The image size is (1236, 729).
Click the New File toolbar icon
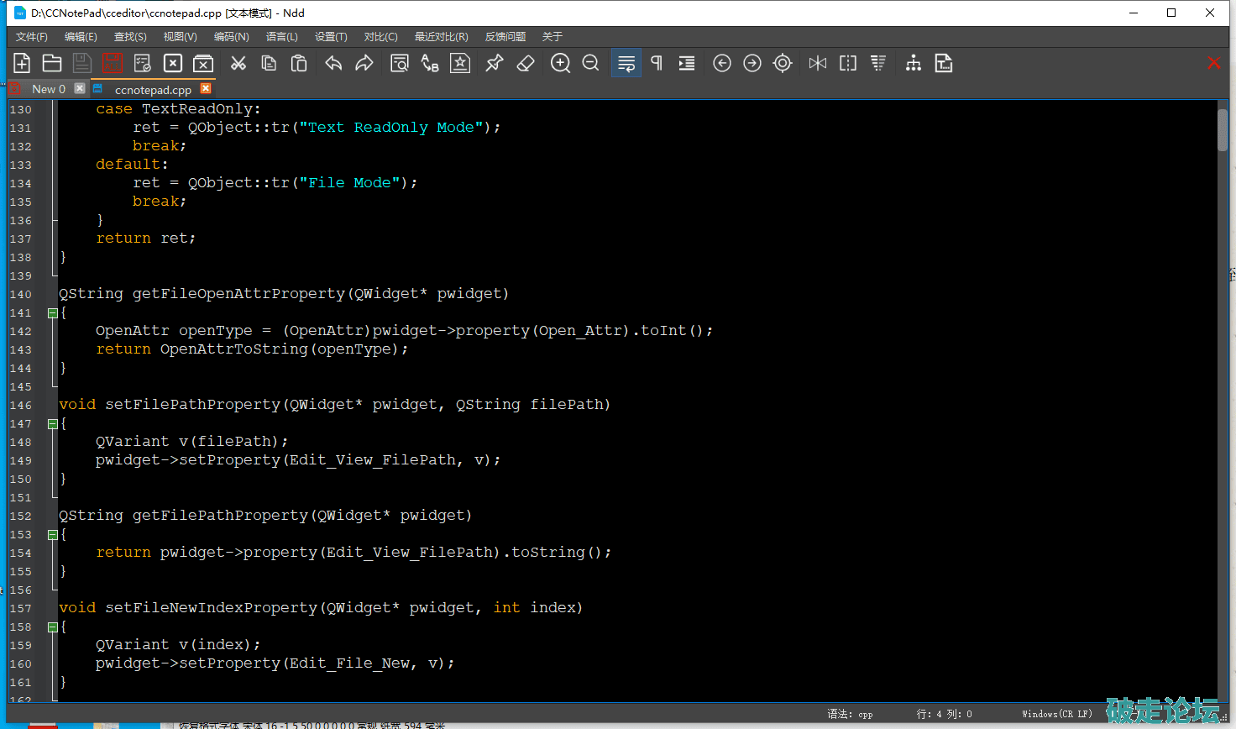coord(22,63)
